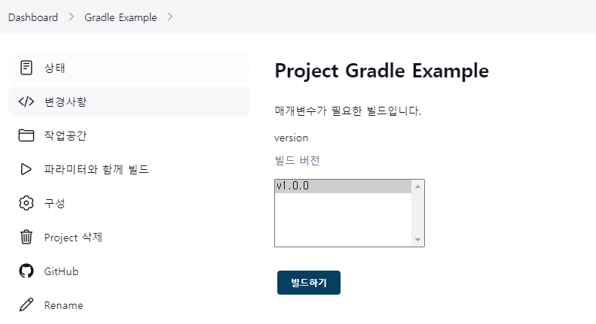The height and width of the screenshot is (324, 596).
Task: Expand chevron after Gradle Example breadcrumb
Action: point(170,17)
